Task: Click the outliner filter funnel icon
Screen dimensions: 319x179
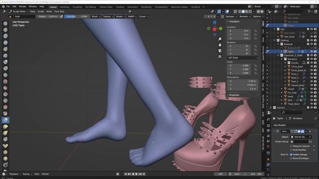Action: click(309, 11)
